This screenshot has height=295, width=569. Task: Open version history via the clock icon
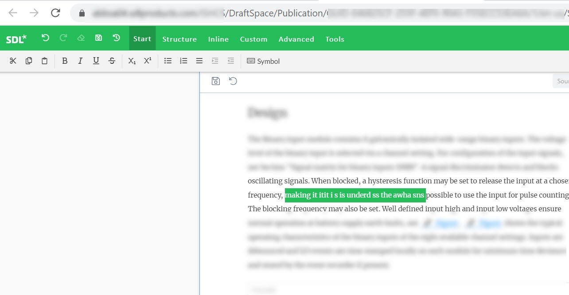[116, 38]
